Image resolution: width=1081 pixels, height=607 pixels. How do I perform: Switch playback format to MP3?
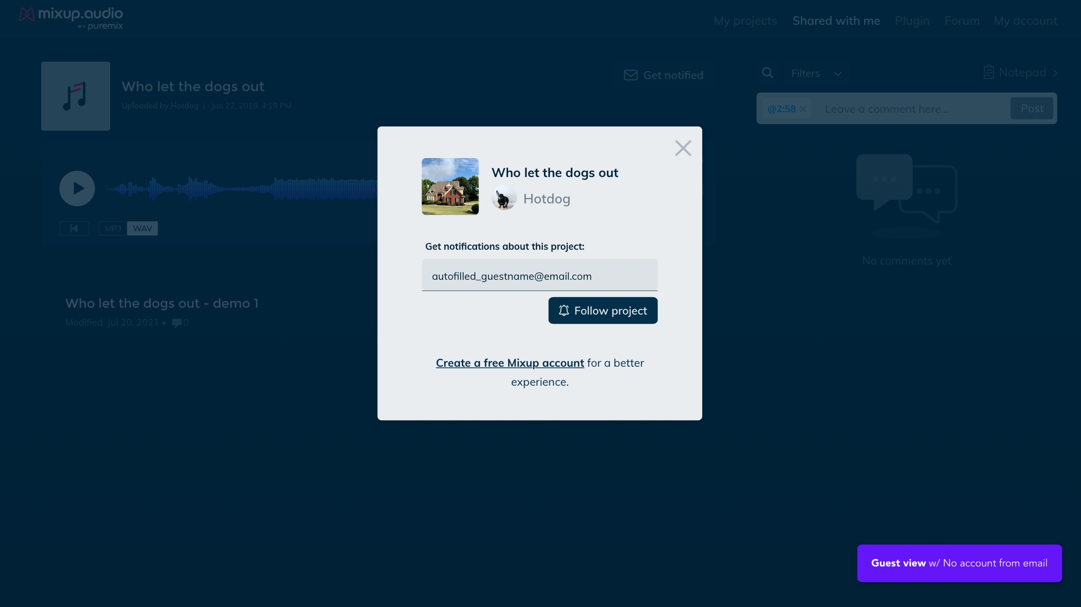click(113, 228)
